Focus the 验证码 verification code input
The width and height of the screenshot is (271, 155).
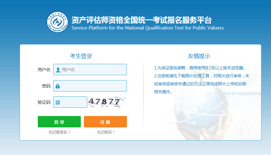pyautogui.click(x=73, y=102)
